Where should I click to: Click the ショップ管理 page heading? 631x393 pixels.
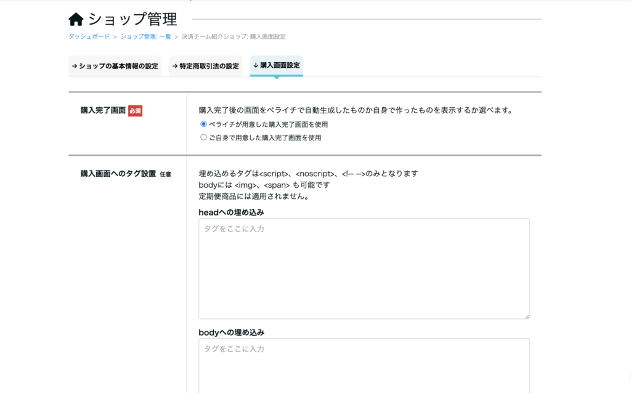tap(132, 19)
